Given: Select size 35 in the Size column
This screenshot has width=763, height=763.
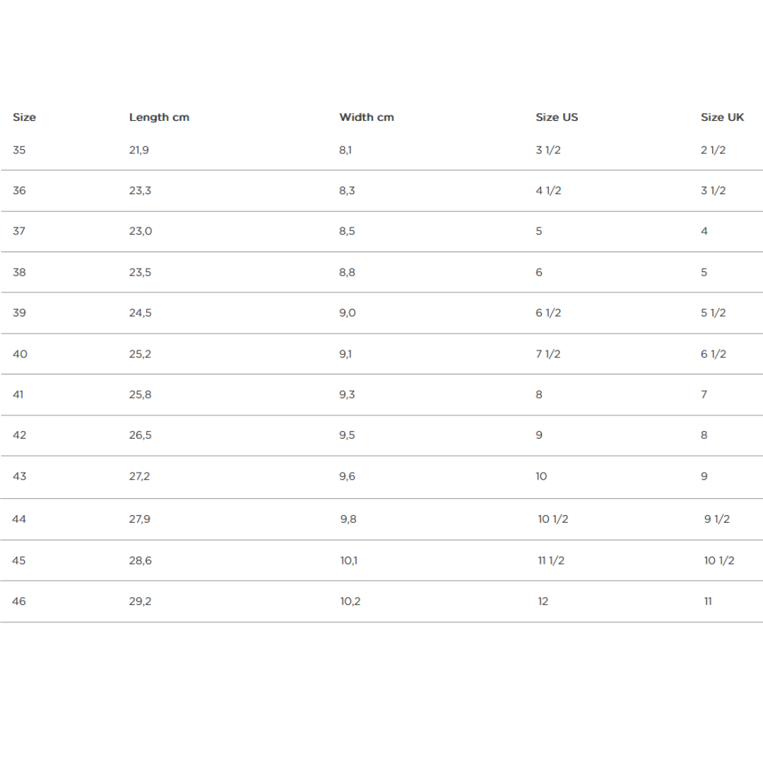Looking at the screenshot, I should pos(19,150).
